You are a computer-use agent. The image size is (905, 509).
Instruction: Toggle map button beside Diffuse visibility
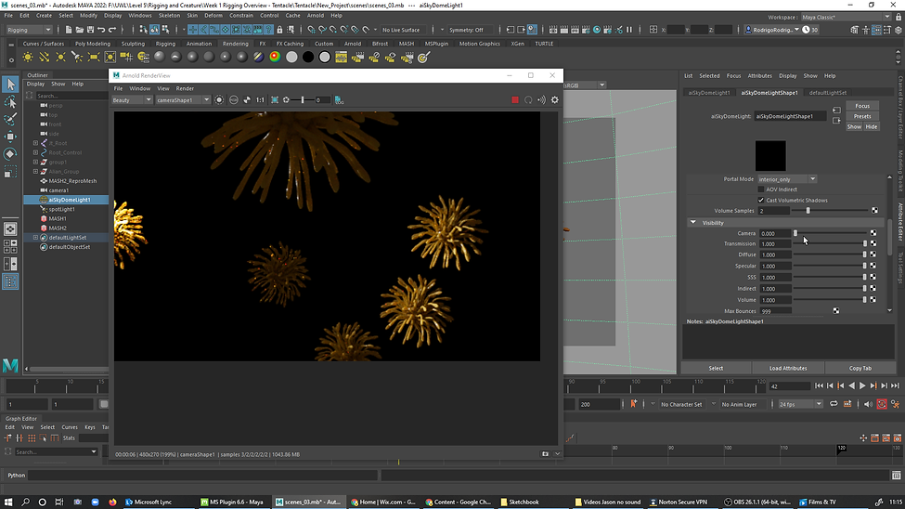[873, 254]
